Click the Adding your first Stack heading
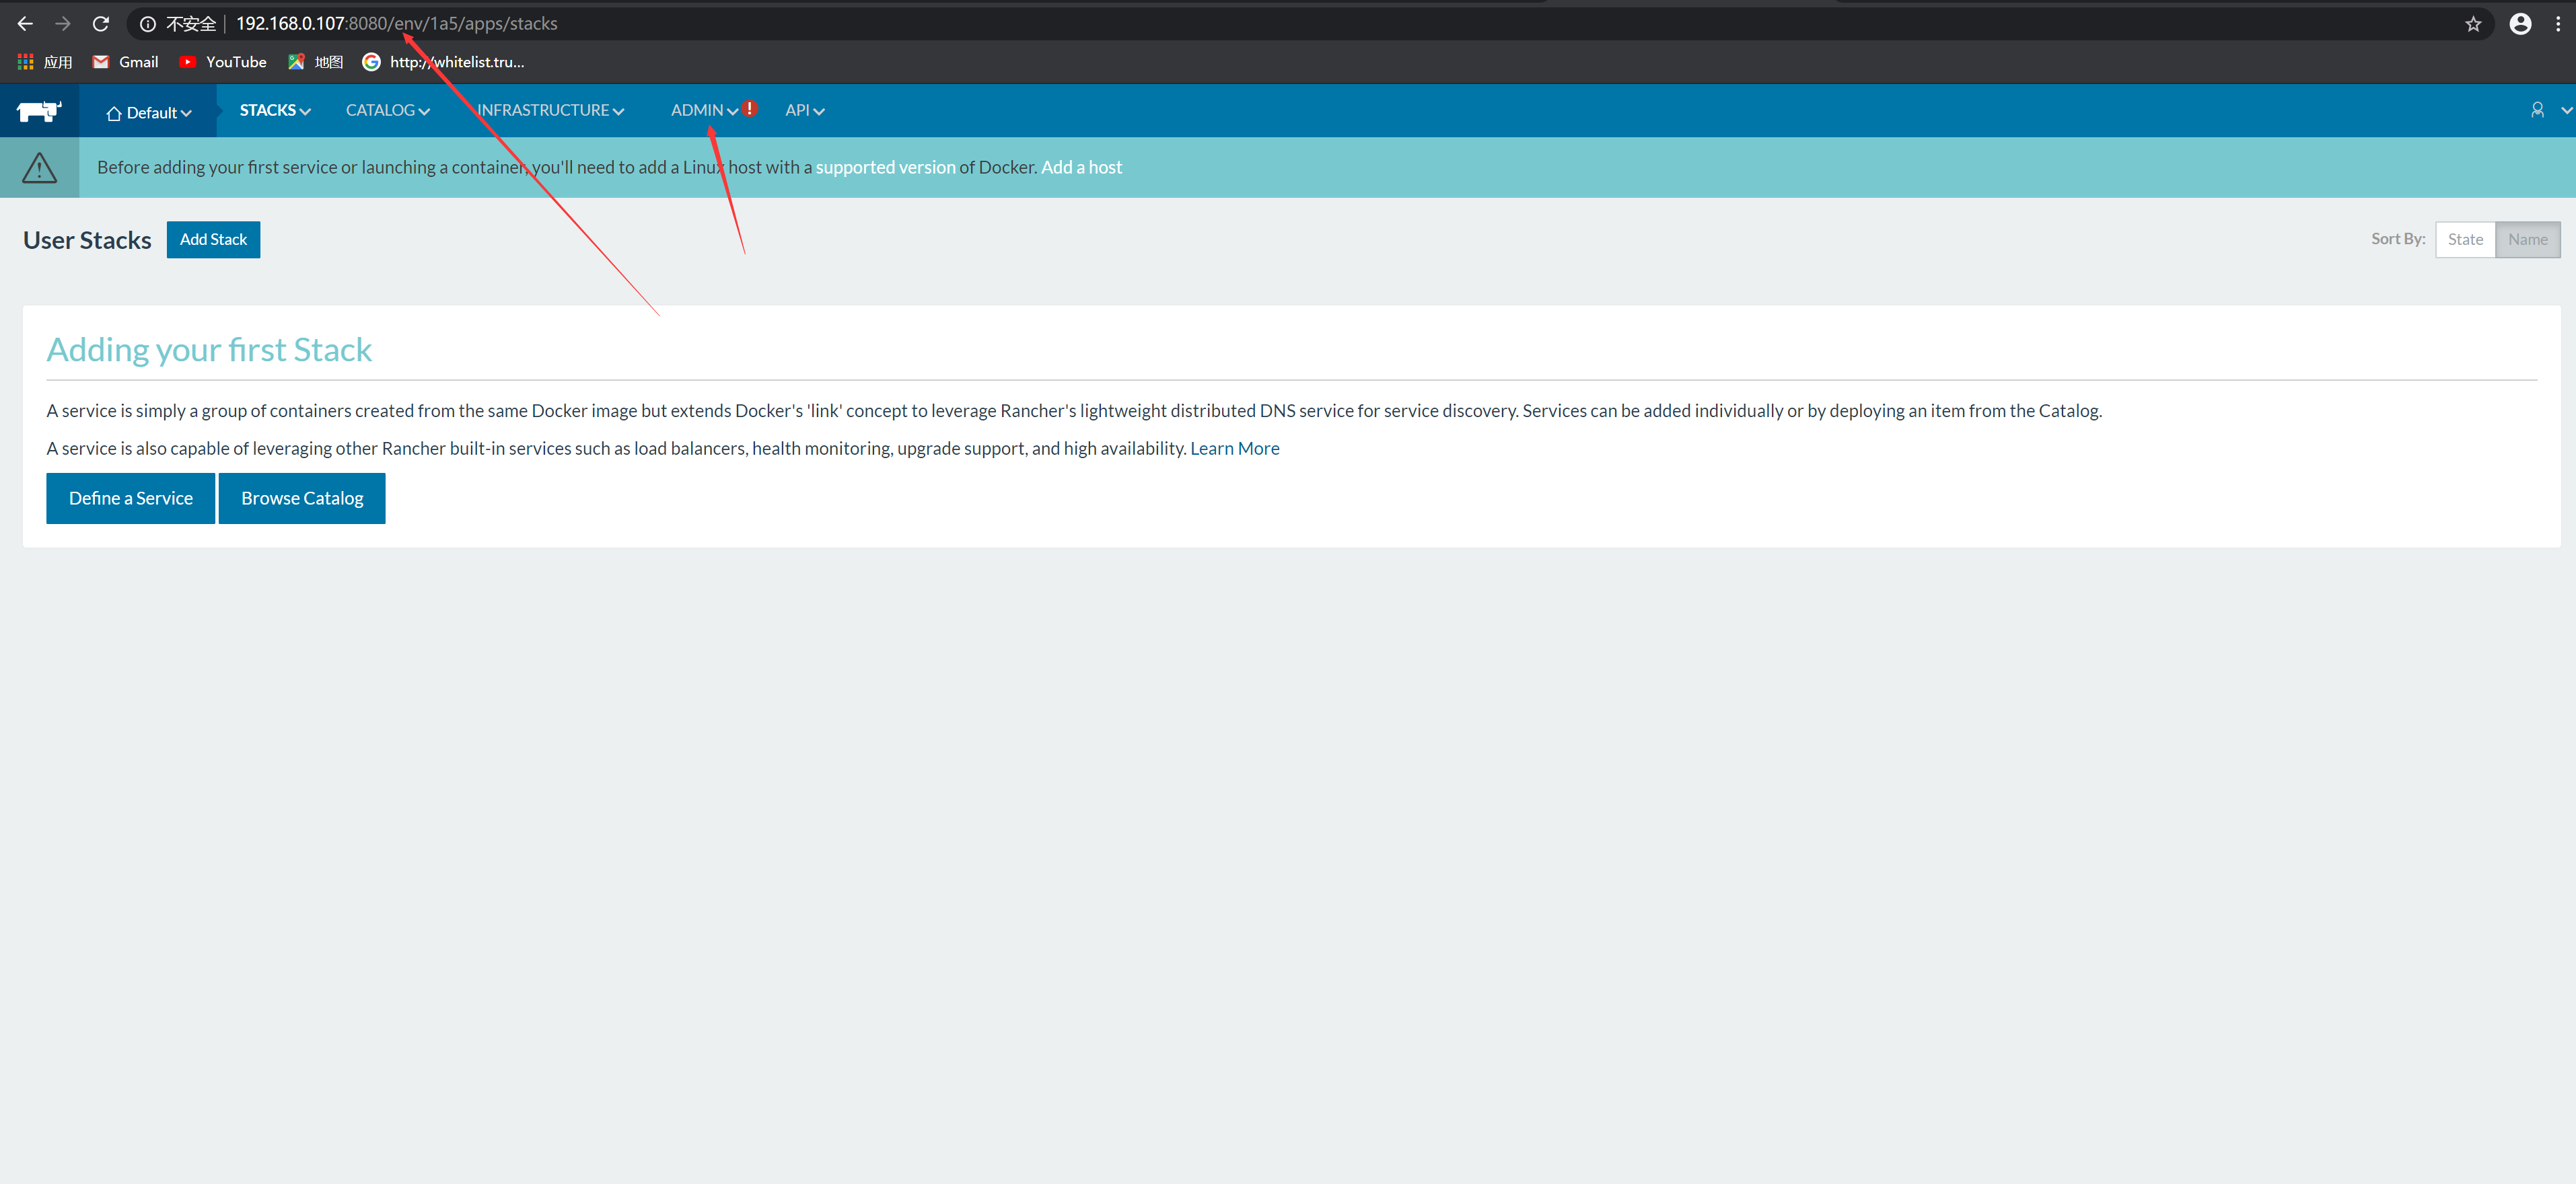The height and width of the screenshot is (1184, 2576). click(x=209, y=350)
